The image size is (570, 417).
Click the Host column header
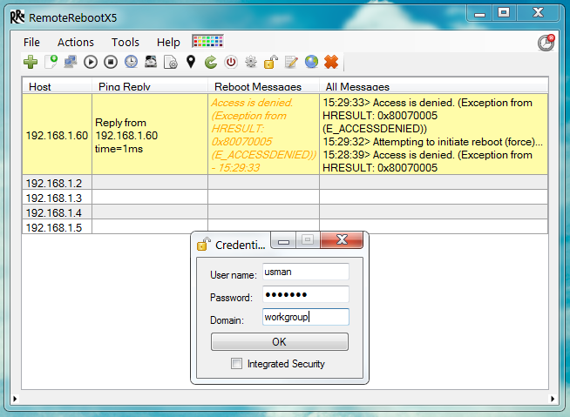coord(57,86)
